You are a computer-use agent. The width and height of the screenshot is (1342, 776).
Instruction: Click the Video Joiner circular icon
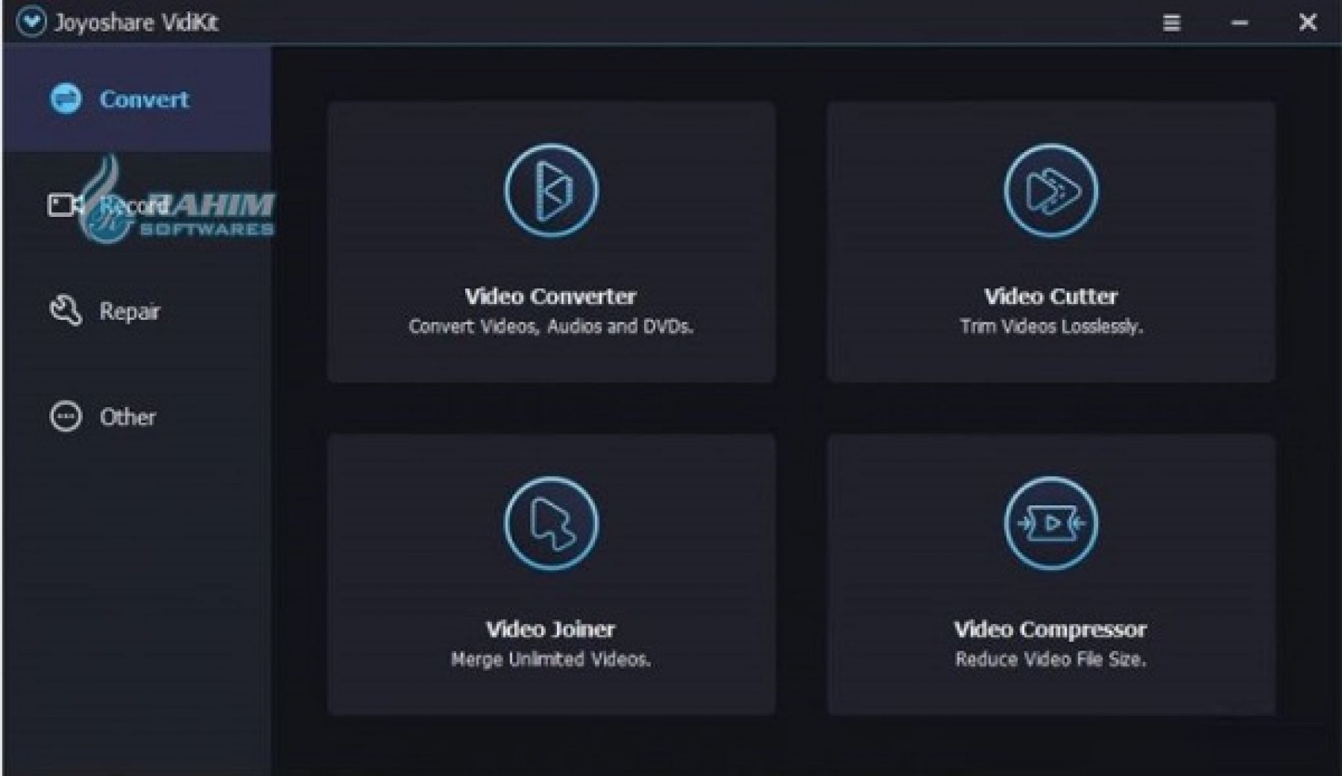coord(550,523)
